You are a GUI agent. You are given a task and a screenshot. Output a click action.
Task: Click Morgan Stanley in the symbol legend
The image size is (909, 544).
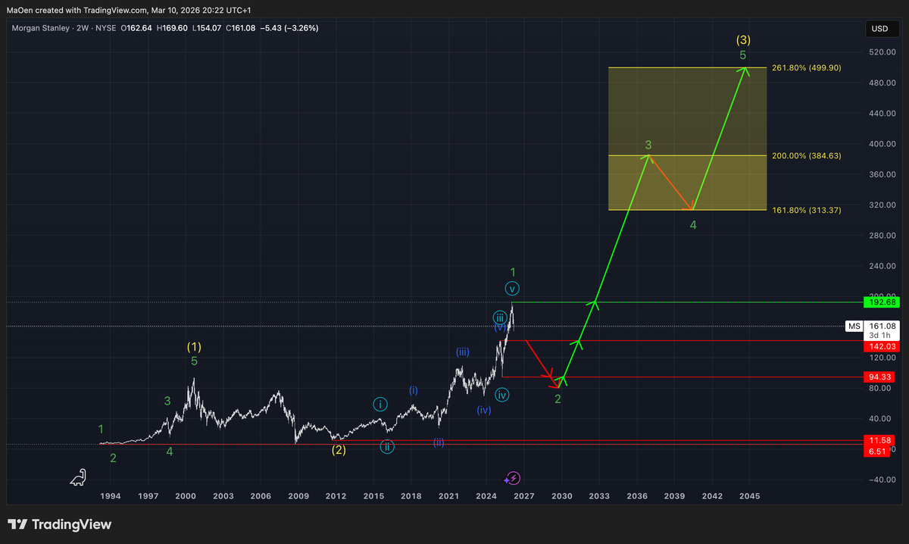pos(42,27)
